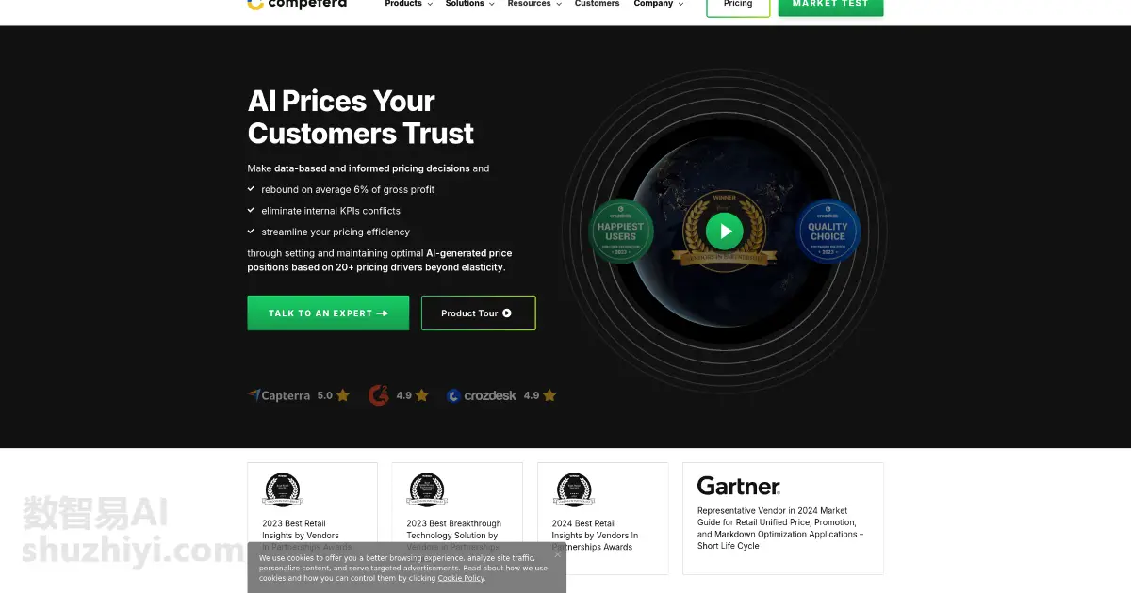Screen dimensions: 1131x593
Task: Click the Pricing button in header
Action: click(x=738, y=5)
